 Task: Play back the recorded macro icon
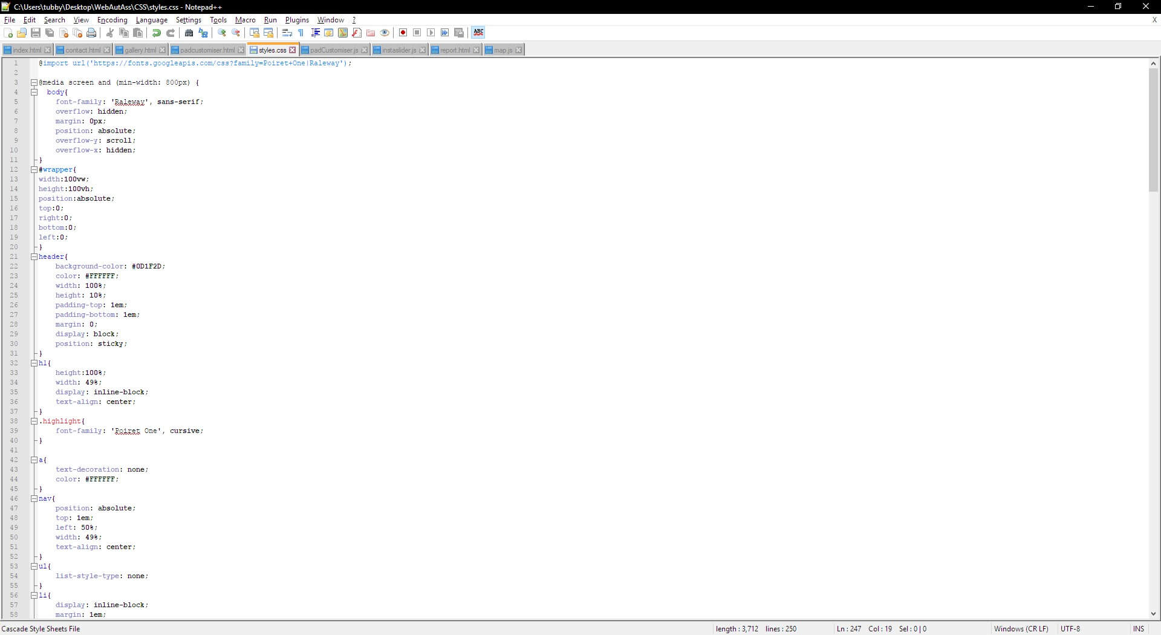click(x=431, y=33)
